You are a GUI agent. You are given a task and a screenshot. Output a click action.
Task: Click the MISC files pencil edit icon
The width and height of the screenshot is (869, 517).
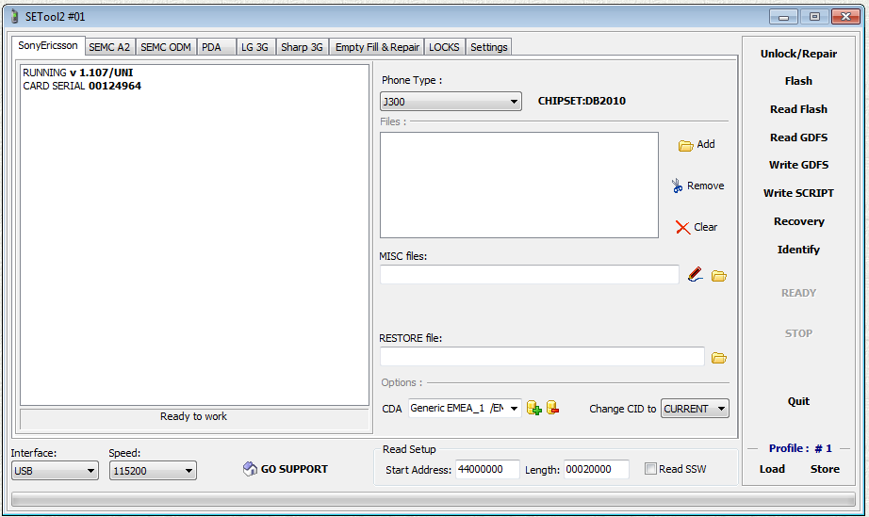(x=696, y=275)
